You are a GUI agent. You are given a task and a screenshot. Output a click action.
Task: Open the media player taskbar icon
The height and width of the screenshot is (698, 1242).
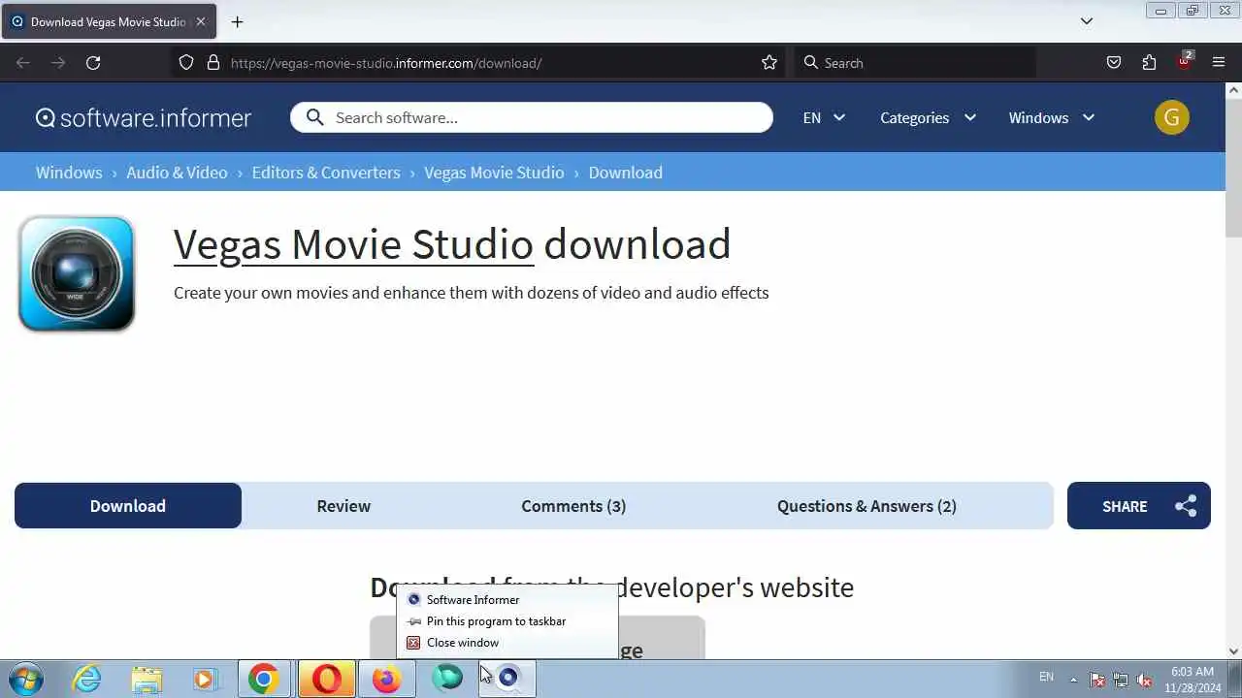pos(205,680)
